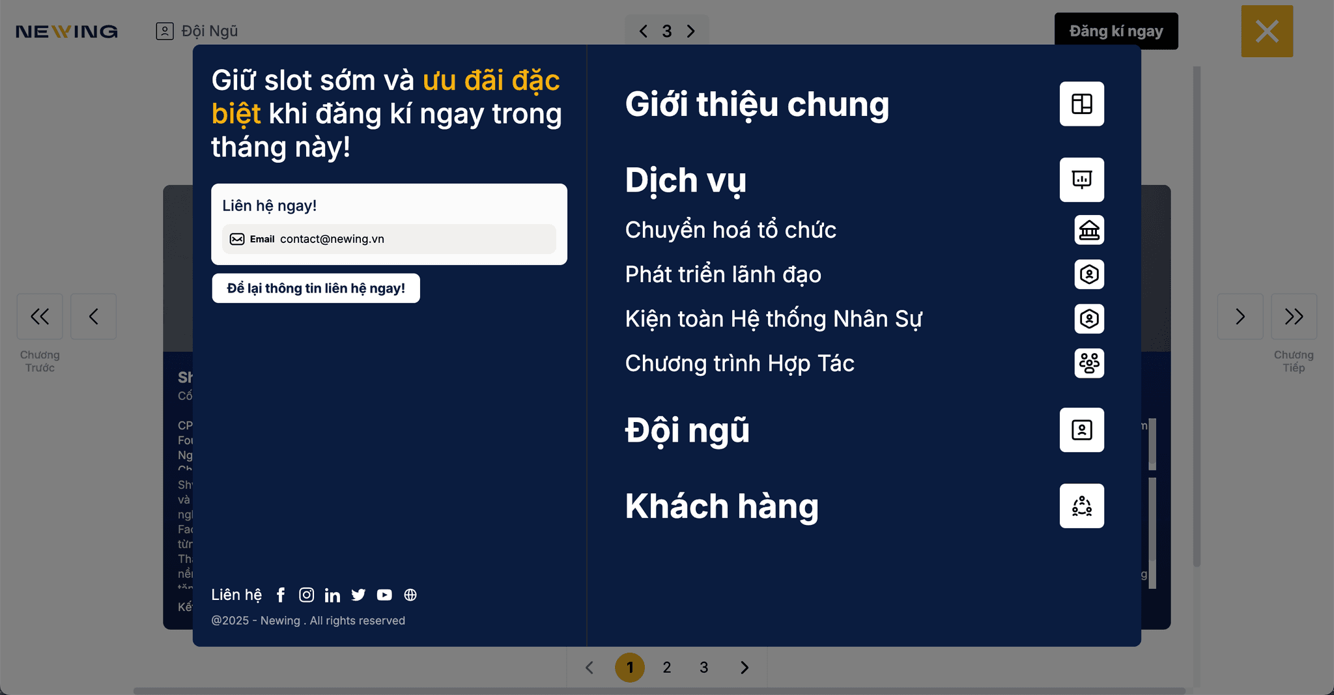
Task: Click the icon beside Giới thiệu chung
Action: tap(1081, 104)
